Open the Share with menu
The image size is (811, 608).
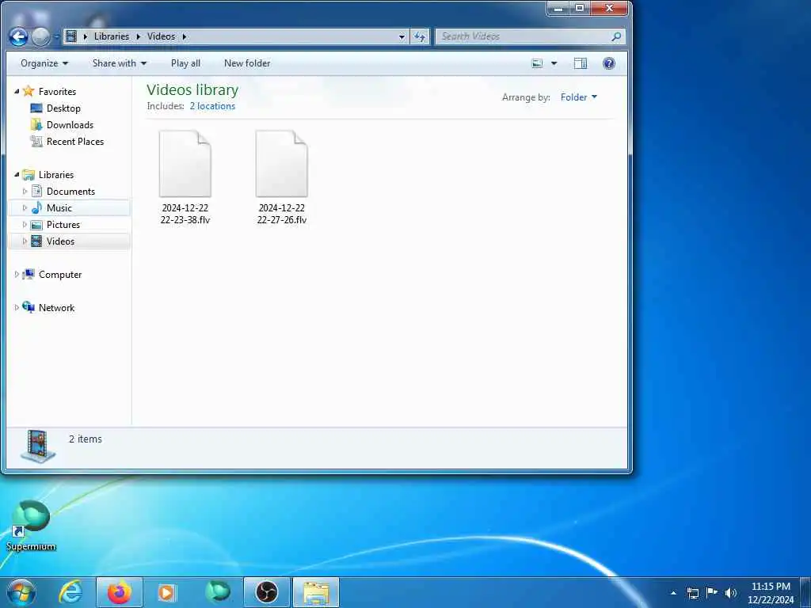click(120, 63)
